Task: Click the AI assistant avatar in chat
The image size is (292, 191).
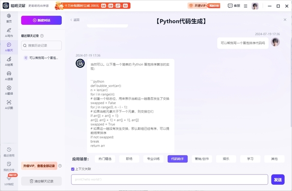Action: pos(80,63)
